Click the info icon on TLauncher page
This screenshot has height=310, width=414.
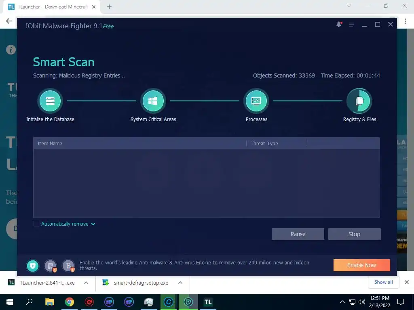coord(11,50)
